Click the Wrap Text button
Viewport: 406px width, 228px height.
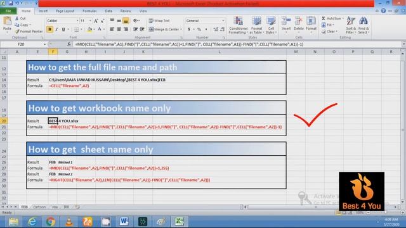pos(159,20)
